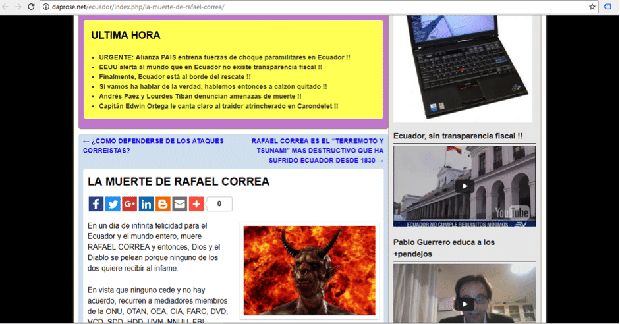Open next post link about "Terremoto y Tsunami"

click(318, 150)
